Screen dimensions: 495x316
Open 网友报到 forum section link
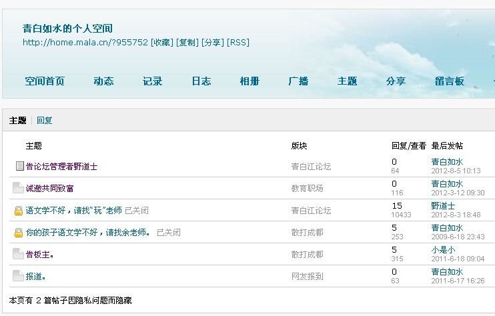click(307, 277)
